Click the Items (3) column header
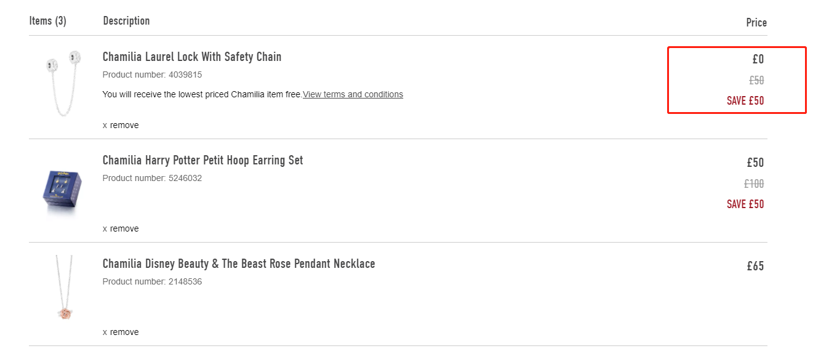Image resolution: width=829 pixels, height=351 pixels. [x=48, y=21]
